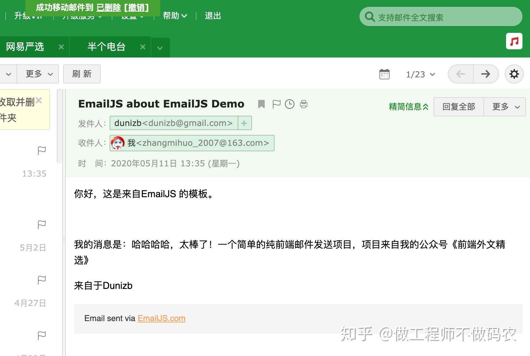The height and width of the screenshot is (356, 530).
Task: Set a reminder with the clock icon
Action: 290,104
